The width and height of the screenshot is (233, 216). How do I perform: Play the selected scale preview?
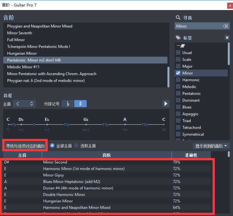[x=166, y=104]
